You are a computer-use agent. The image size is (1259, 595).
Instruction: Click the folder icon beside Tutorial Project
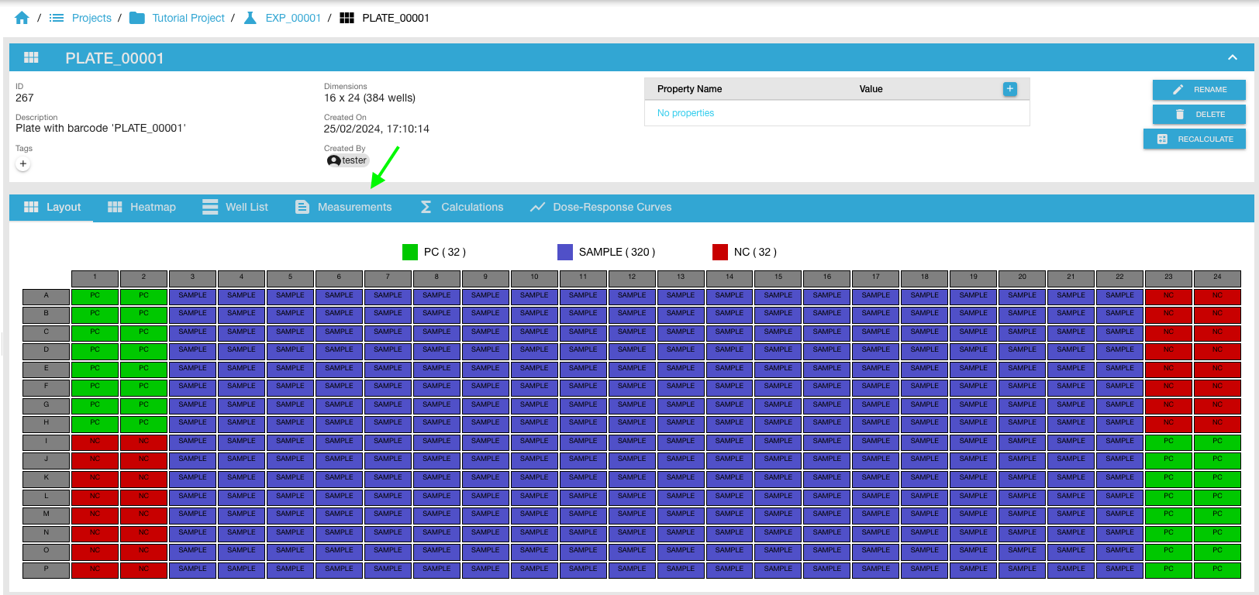(137, 18)
